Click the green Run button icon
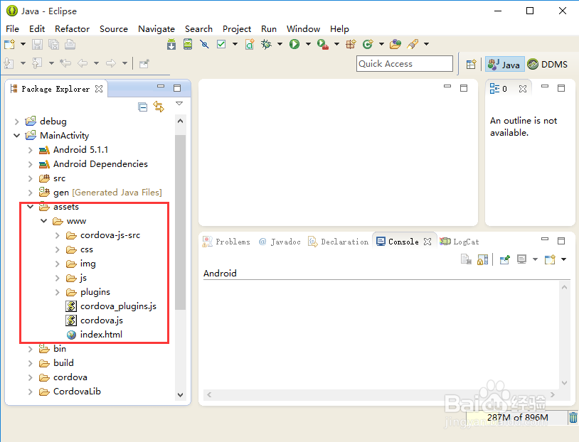Viewport: 579px width, 442px height. (x=294, y=44)
